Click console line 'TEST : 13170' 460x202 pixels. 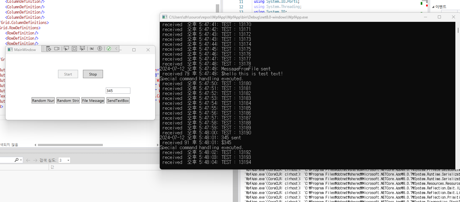tap(207, 25)
